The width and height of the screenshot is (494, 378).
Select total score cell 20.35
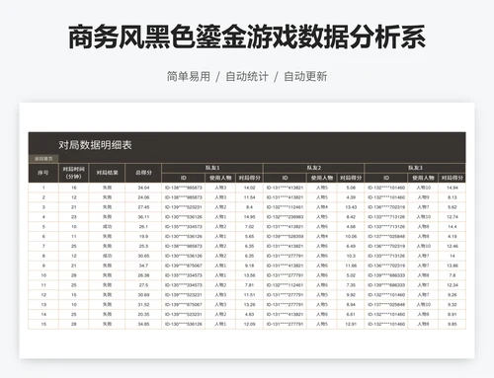coord(143,314)
